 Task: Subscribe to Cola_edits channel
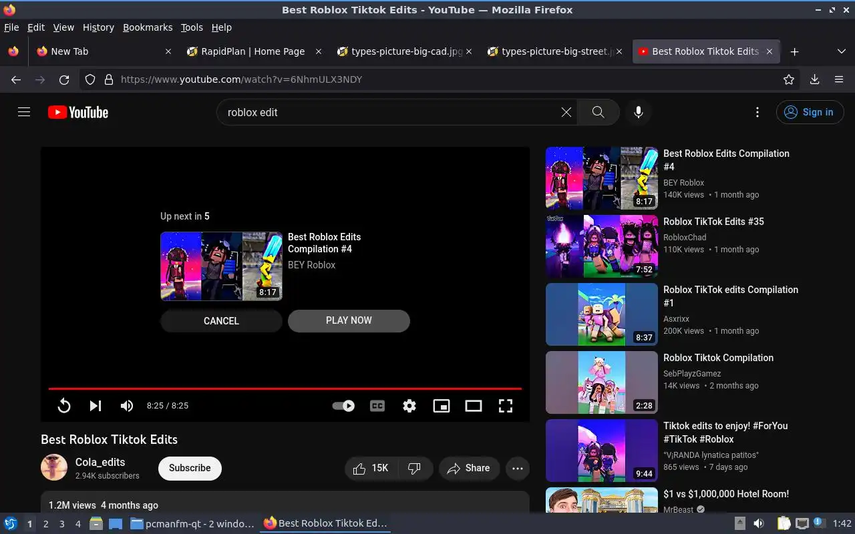[190, 468]
